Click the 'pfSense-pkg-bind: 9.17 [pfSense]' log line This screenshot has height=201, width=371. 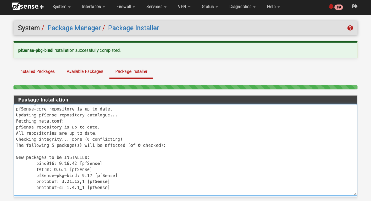pyautogui.click(x=77, y=175)
